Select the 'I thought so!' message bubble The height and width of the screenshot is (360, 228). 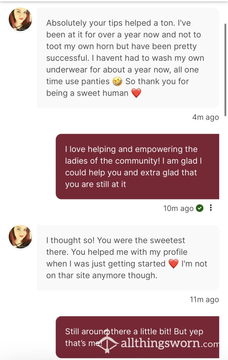[x=128, y=257]
